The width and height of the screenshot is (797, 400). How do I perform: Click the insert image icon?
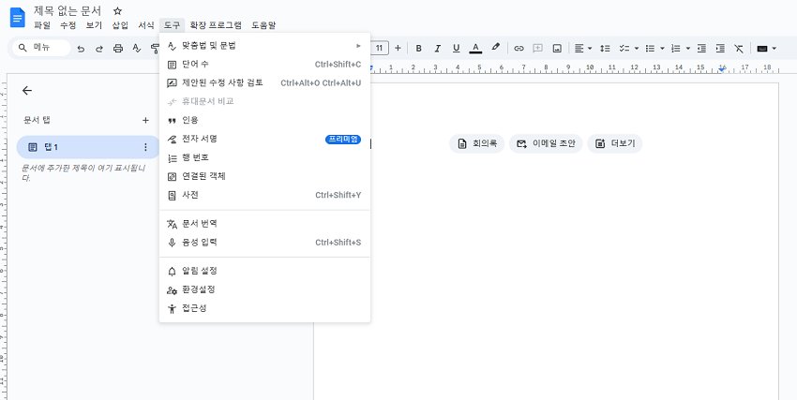tap(557, 48)
